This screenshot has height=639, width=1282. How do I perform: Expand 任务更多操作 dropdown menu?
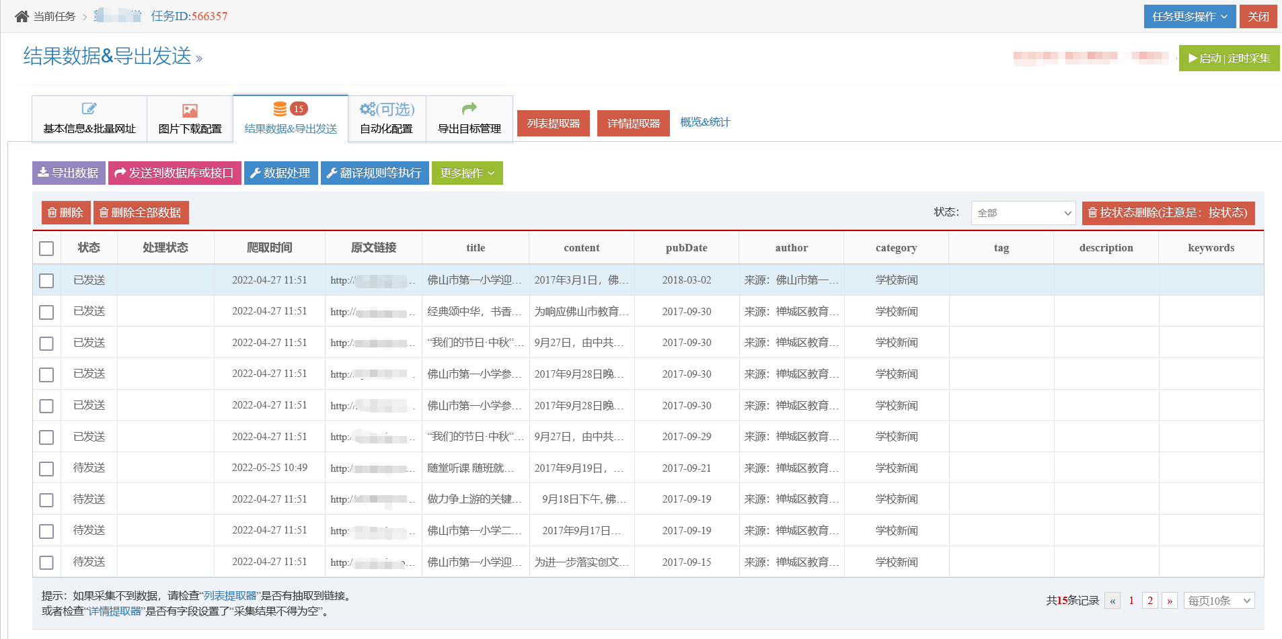click(x=1190, y=16)
